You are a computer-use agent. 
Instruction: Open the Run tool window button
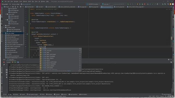click(10, 94)
